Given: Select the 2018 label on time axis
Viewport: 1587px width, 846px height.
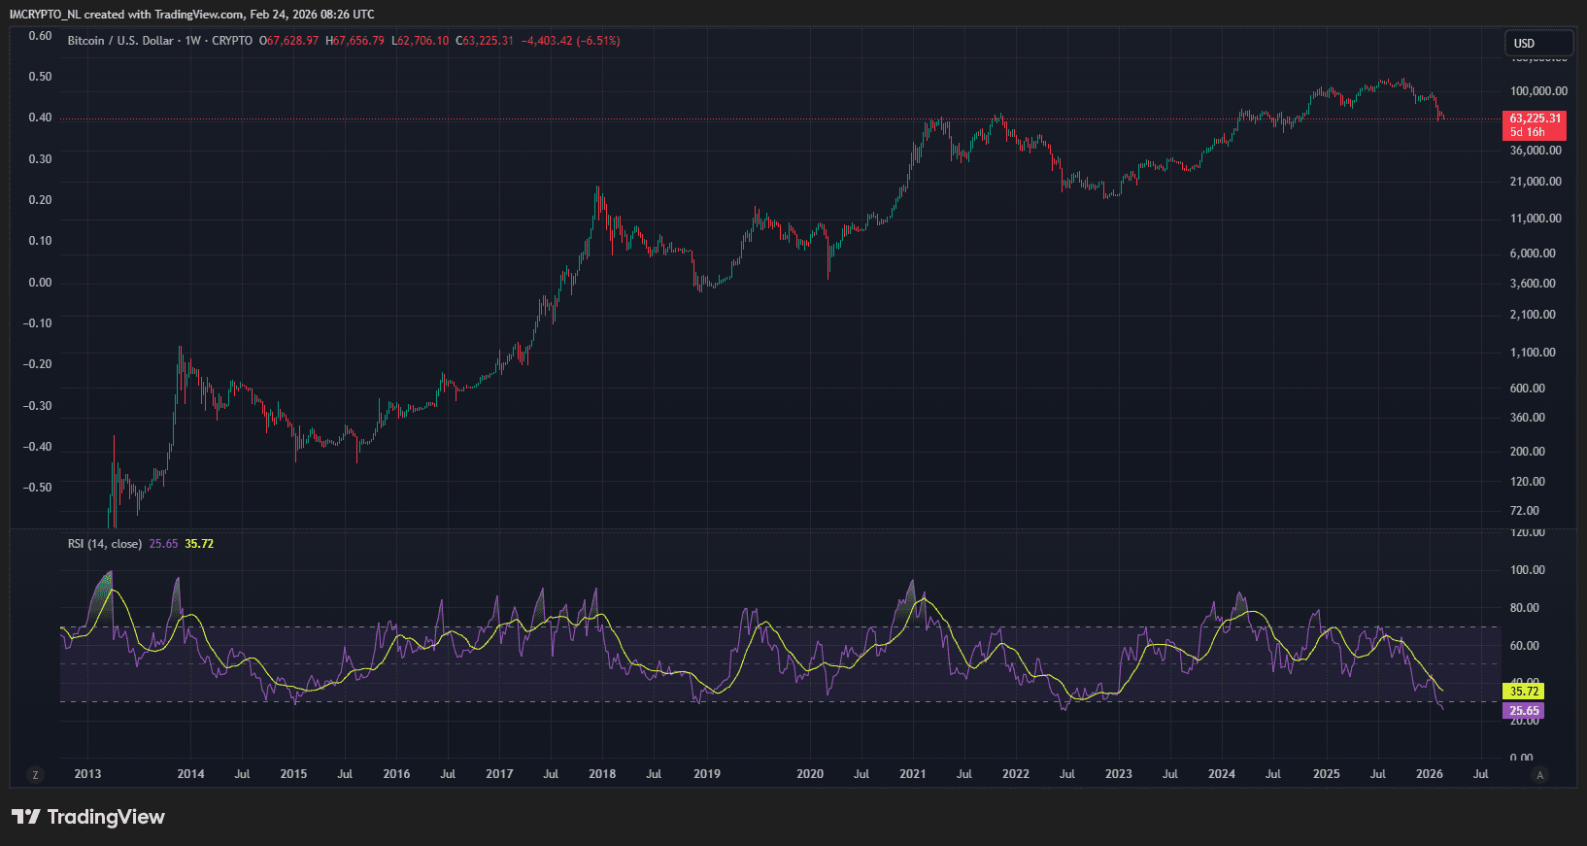Looking at the screenshot, I should coord(602,774).
